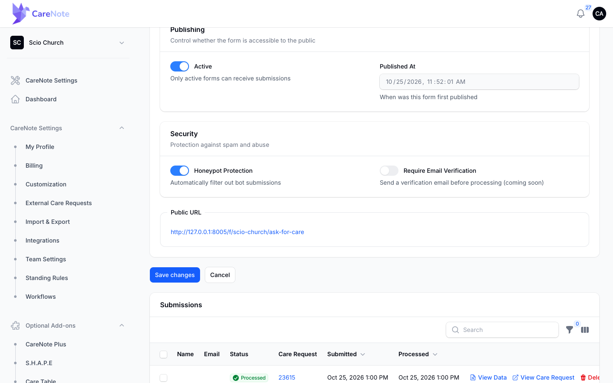Click the Optional Add-ons puzzle icon
The width and height of the screenshot is (613, 383).
15,326
